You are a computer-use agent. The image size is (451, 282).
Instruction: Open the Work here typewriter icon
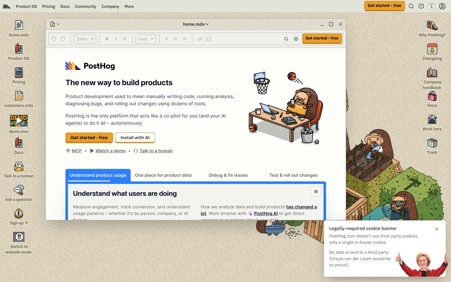point(432,119)
